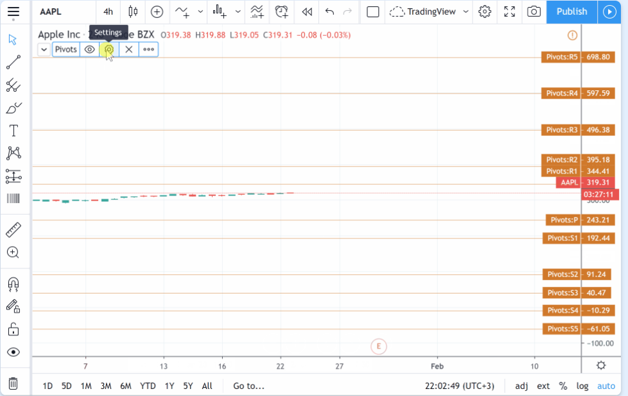The width and height of the screenshot is (628, 396).
Task: Expand the TradingView layout dropdown arrow
Action: click(466, 12)
